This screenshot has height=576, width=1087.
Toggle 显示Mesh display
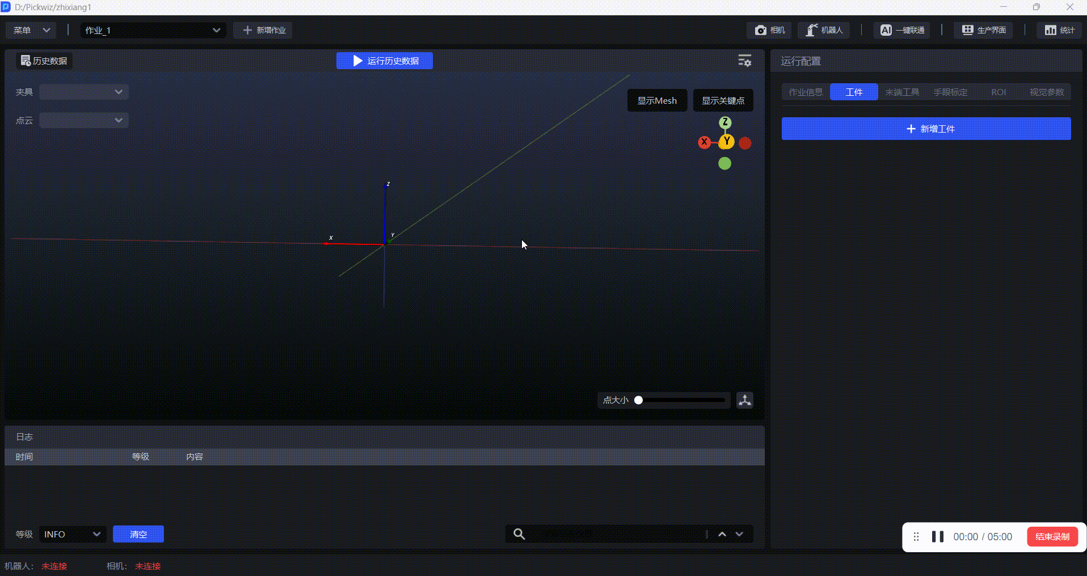pyautogui.click(x=656, y=100)
